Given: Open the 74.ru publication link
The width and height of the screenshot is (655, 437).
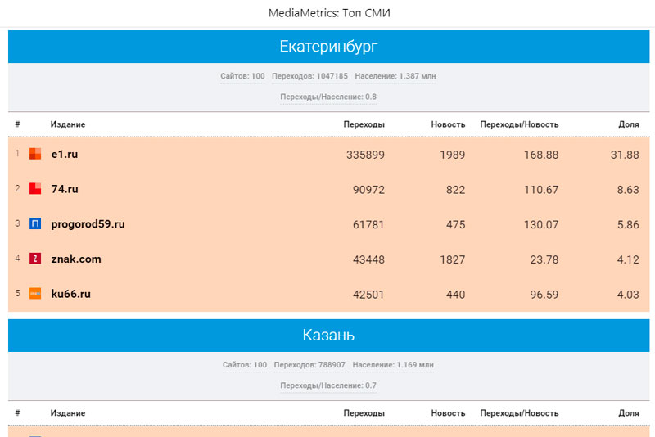Looking at the screenshot, I should coord(65,189).
